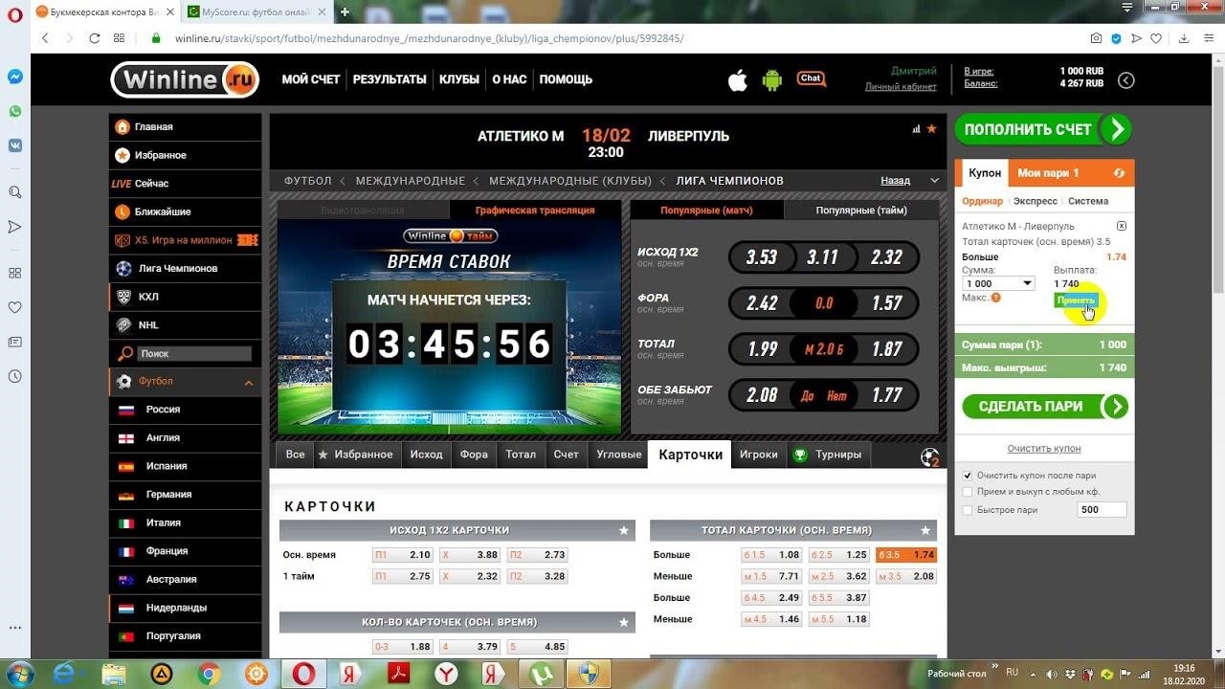Open the Исход market tab
The height and width of the screenshot is (689, 1225).
coord(426,455)
